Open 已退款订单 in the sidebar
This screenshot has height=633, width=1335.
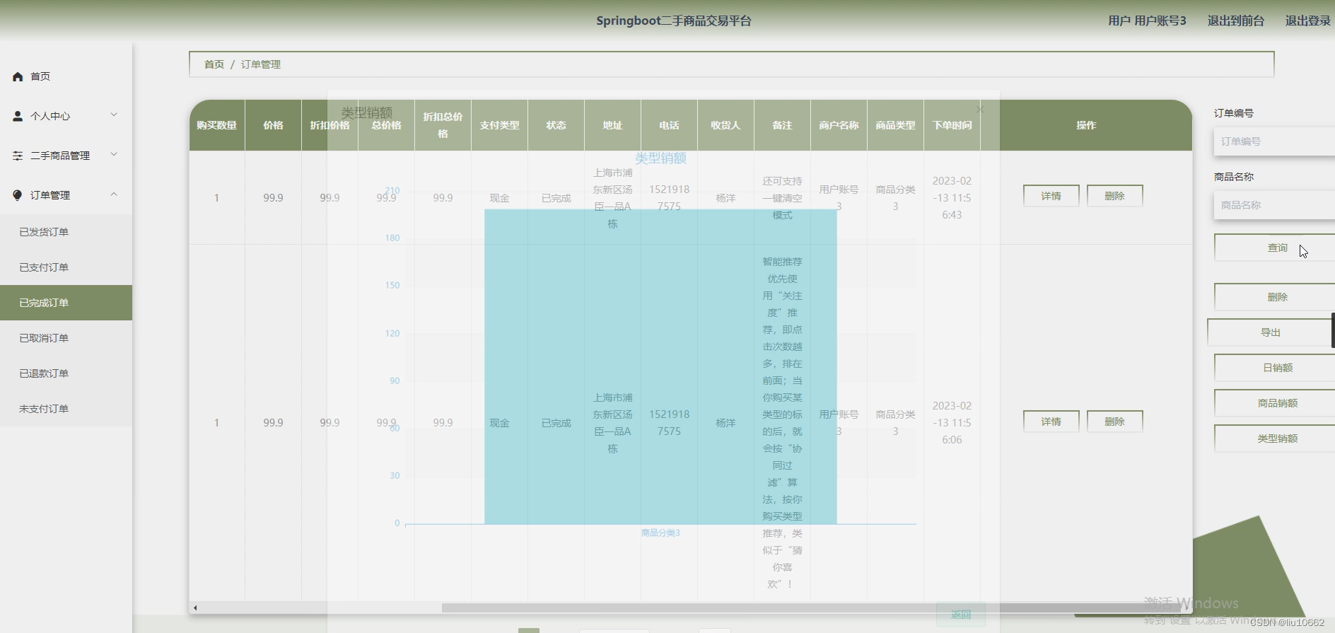(x=66, y=373)
